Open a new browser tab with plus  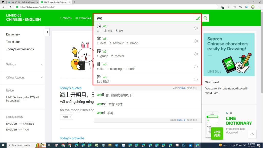click(x=74, y=2)
